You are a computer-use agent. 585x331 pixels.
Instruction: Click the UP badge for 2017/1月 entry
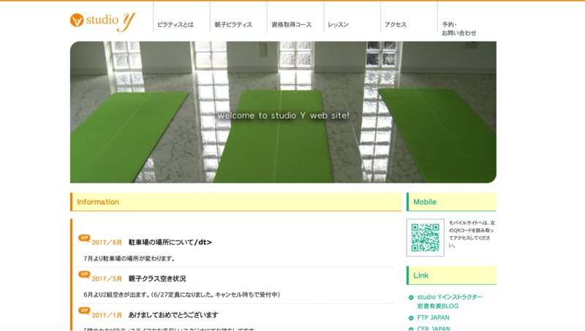(84, 311)
